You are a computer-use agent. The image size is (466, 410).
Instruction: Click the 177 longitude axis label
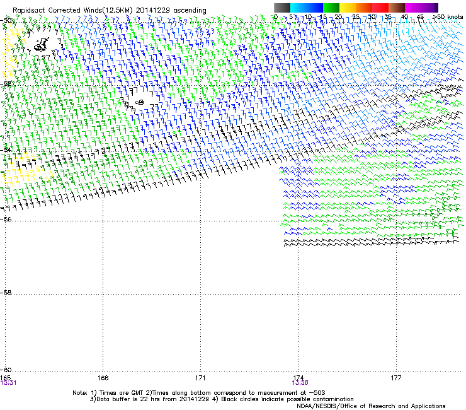(x=396, y=378)
